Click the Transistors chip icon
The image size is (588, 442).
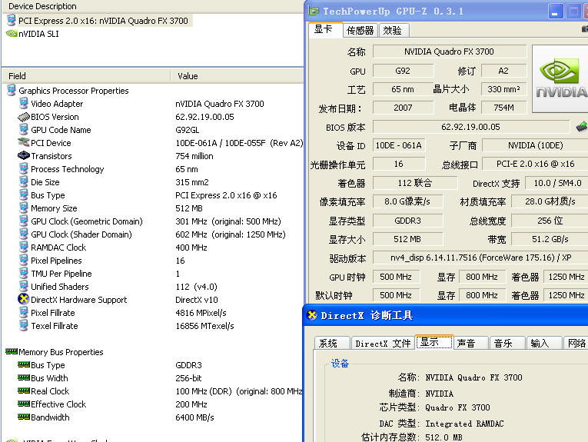tap(23, 155)
